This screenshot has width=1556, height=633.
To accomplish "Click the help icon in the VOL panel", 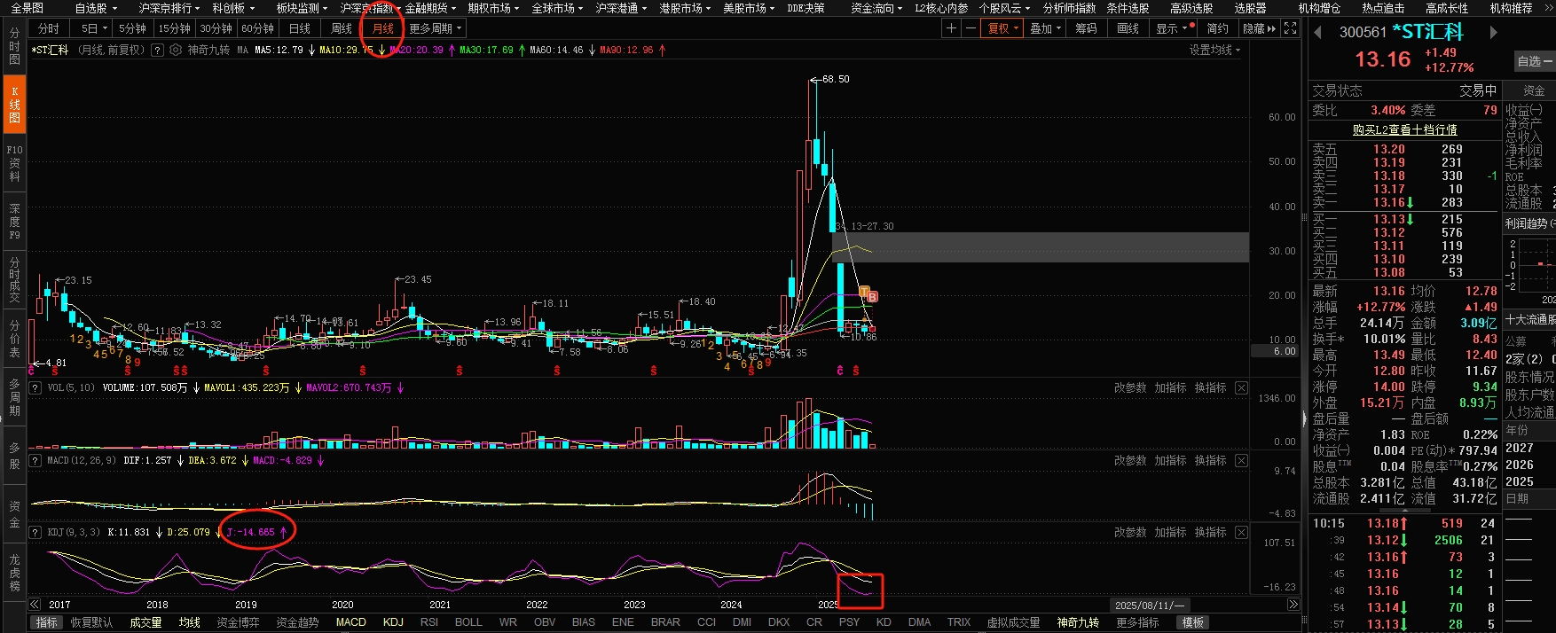I will tap(35, 388).
